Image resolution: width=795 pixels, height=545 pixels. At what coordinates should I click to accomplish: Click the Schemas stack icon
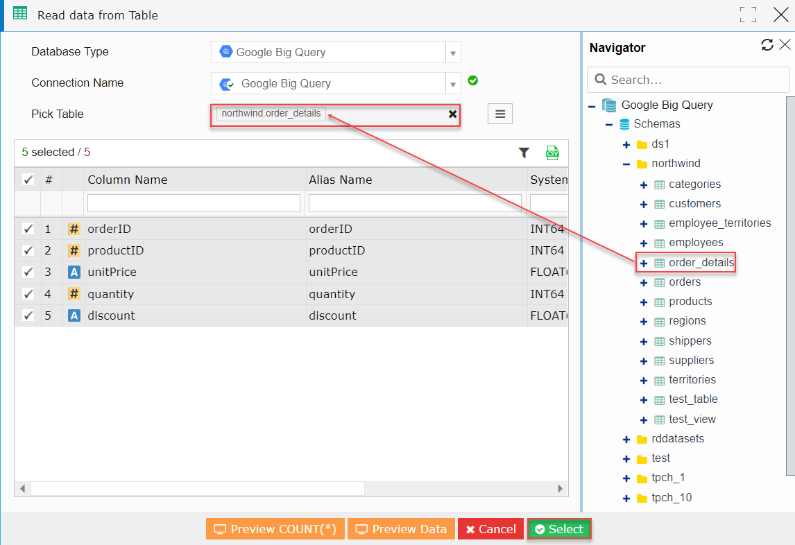pyautogui.click(x=624, y=124)
